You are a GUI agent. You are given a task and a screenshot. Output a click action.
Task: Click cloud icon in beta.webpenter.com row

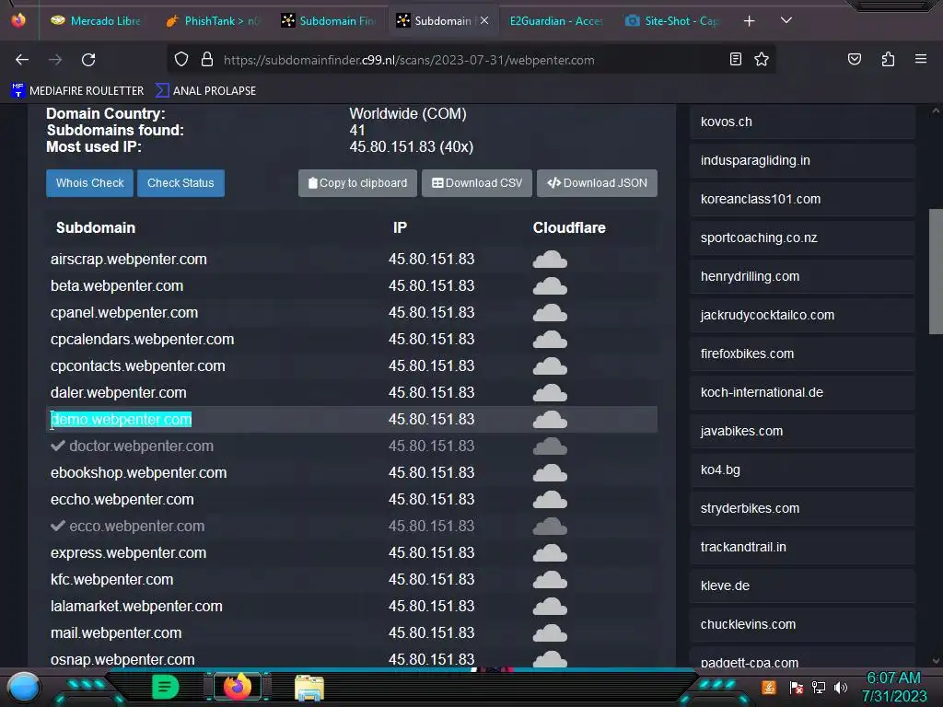click(550, 286)
